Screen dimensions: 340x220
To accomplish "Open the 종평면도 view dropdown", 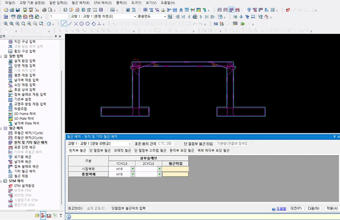I will [152, 16].
